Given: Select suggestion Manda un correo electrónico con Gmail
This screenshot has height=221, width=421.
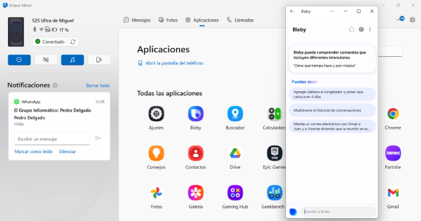Looking at the screenshot, I should pos(332,126).
